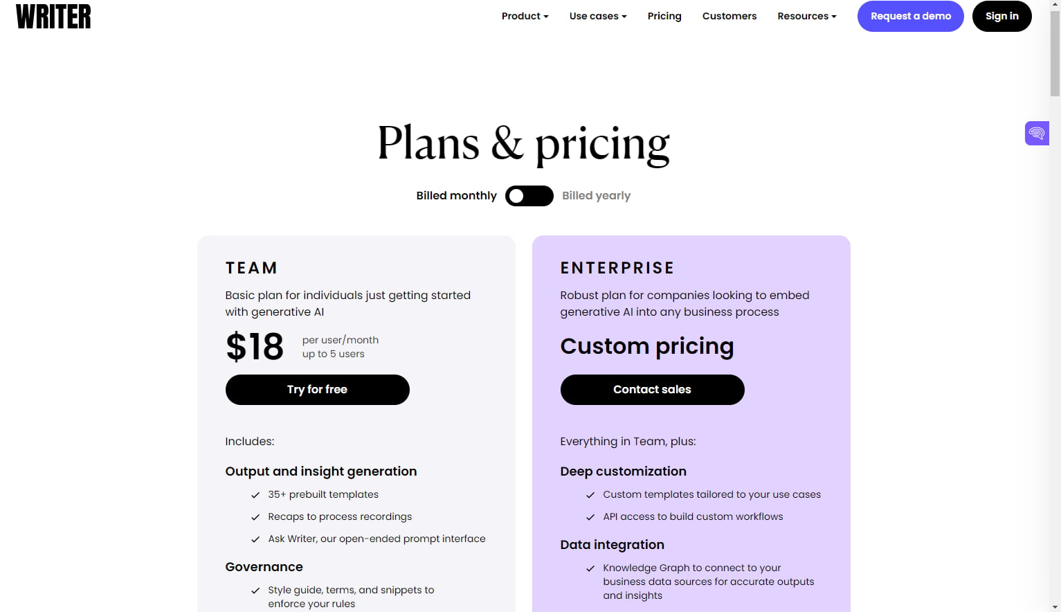Open the Product dropdown menu

click(x=525, y=16)
